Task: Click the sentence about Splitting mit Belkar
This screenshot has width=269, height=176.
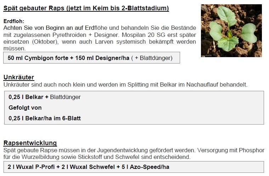Action: point(125,85)
